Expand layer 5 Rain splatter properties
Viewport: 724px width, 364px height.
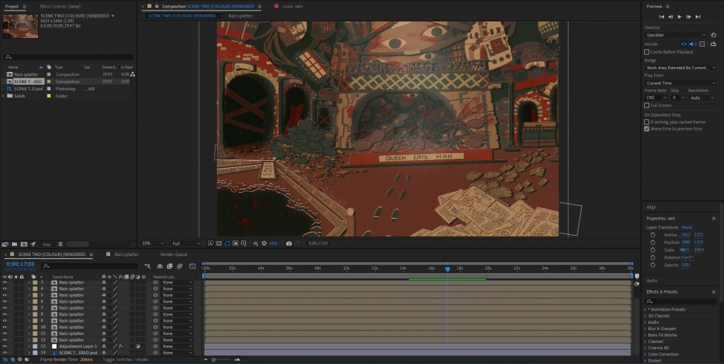pos(29,296)
